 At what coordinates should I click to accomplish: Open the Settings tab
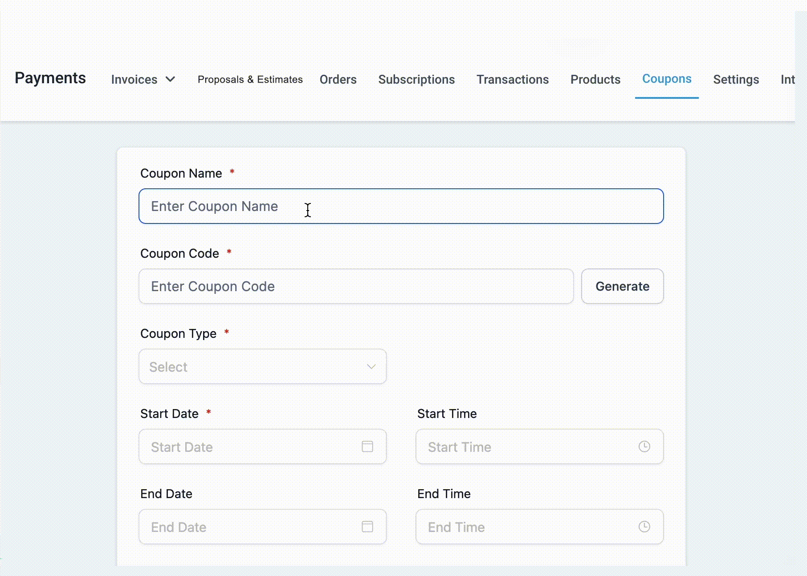[x=736, y=79]
